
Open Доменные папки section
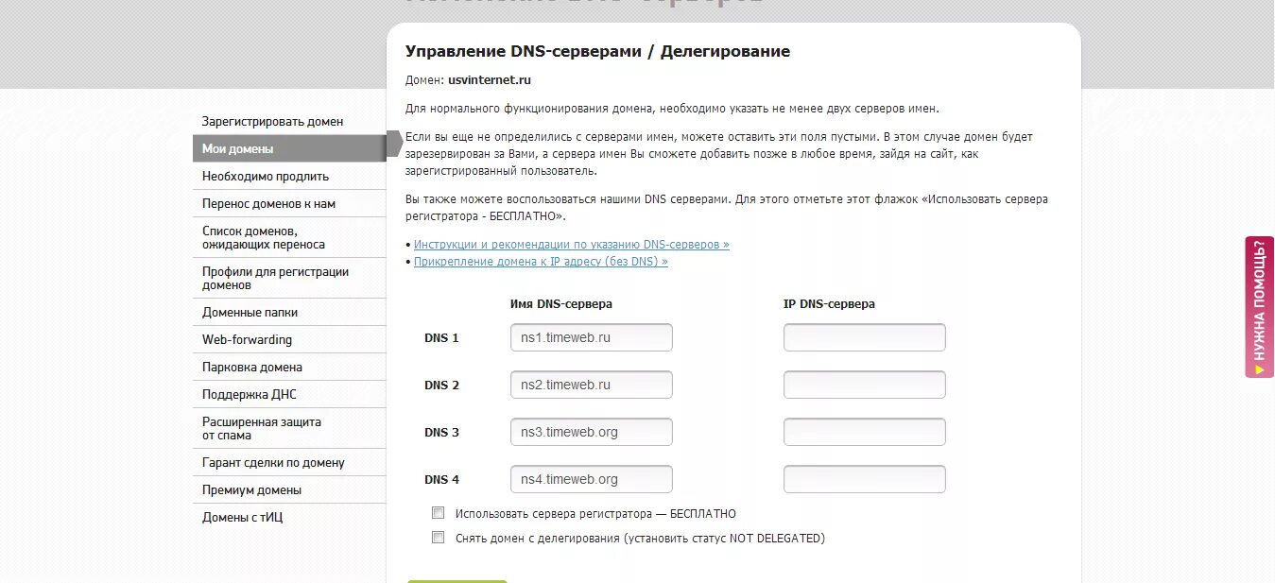250,312
